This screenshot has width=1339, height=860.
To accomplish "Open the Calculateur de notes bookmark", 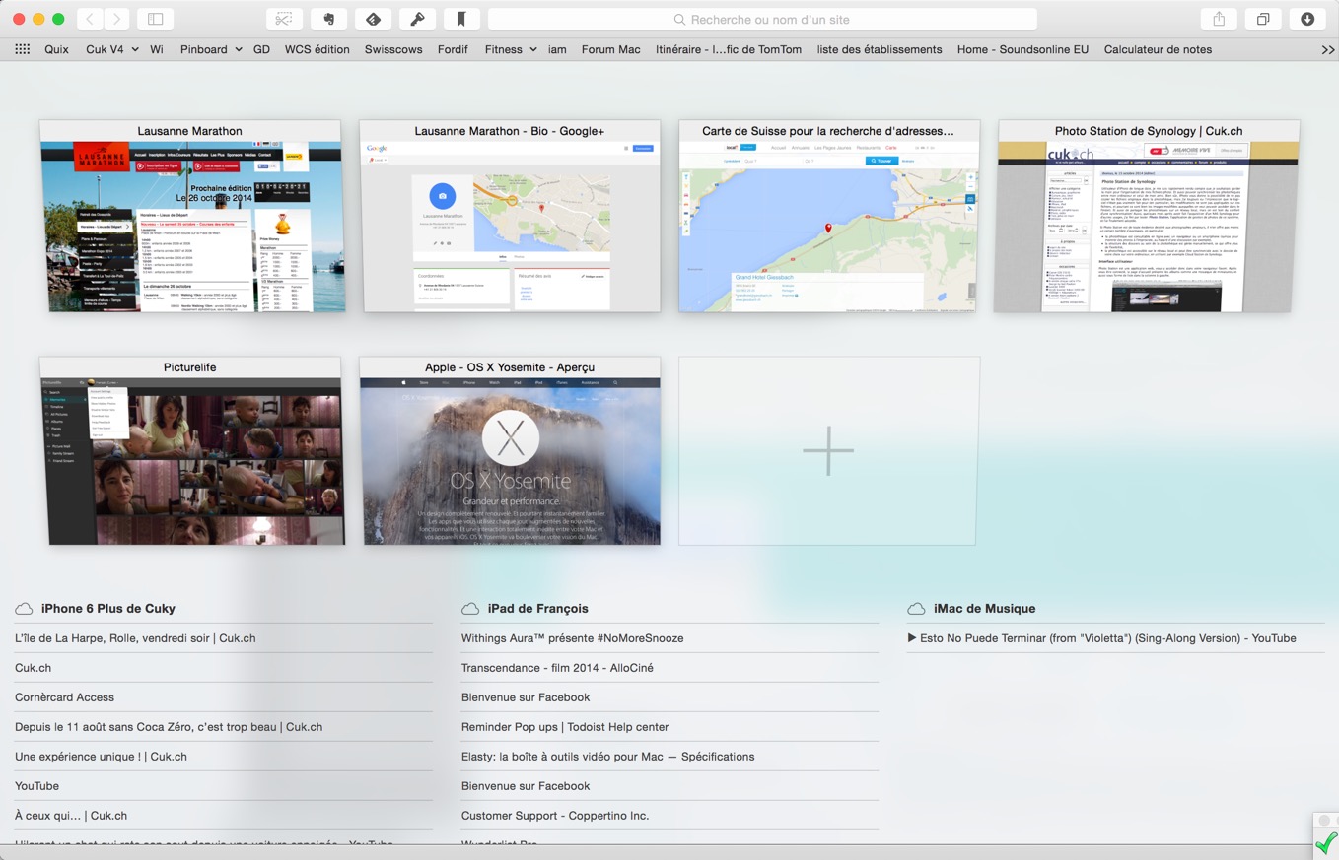I will tap(1158, 49).
